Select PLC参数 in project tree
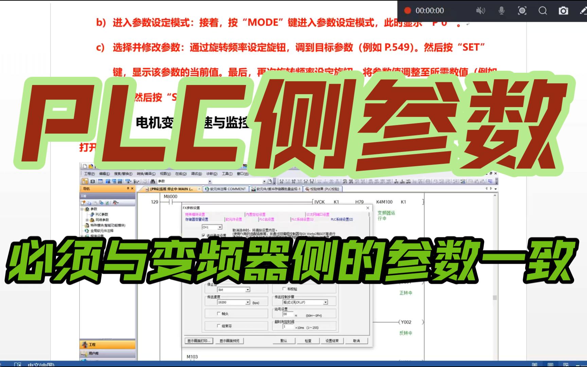The width and height of the screenshot is (587, 367). coord(102,214)
